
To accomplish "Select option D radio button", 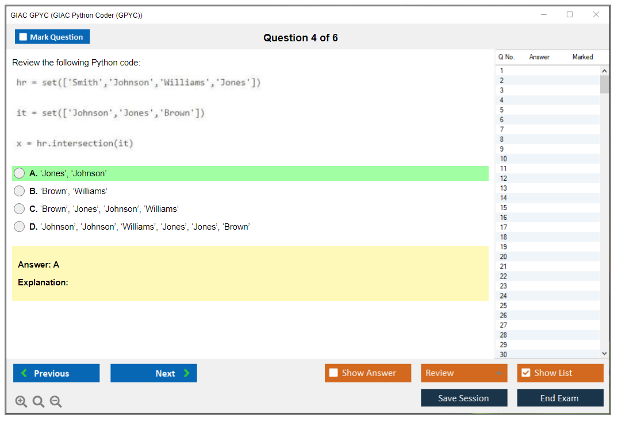I will (x=20, y=227).
